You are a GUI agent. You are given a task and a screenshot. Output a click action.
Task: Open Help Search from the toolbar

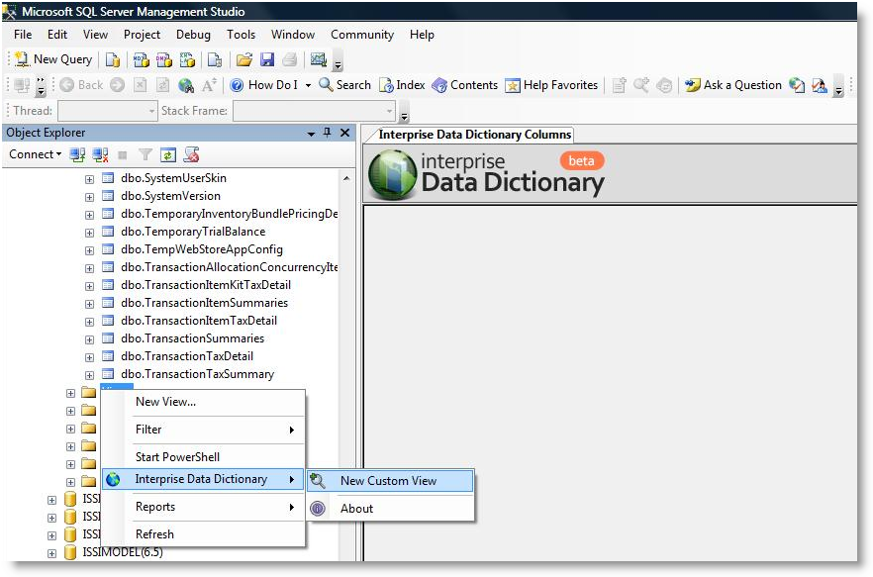click(x=344, y=85)
